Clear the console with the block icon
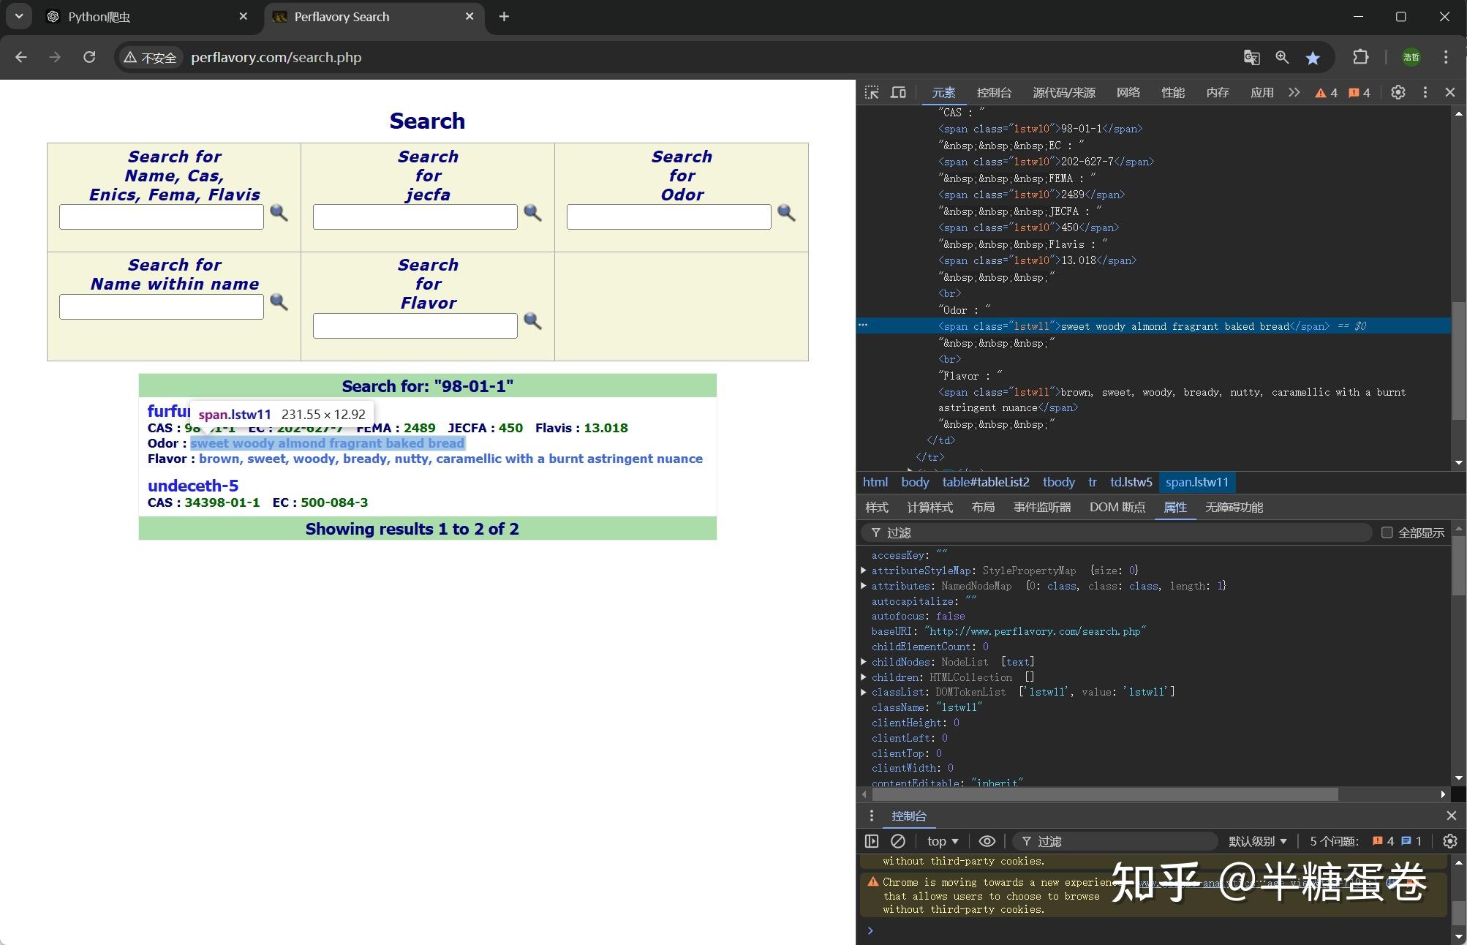The height and width of the screenshot is (945, 1467). click(x=898, y=840)
